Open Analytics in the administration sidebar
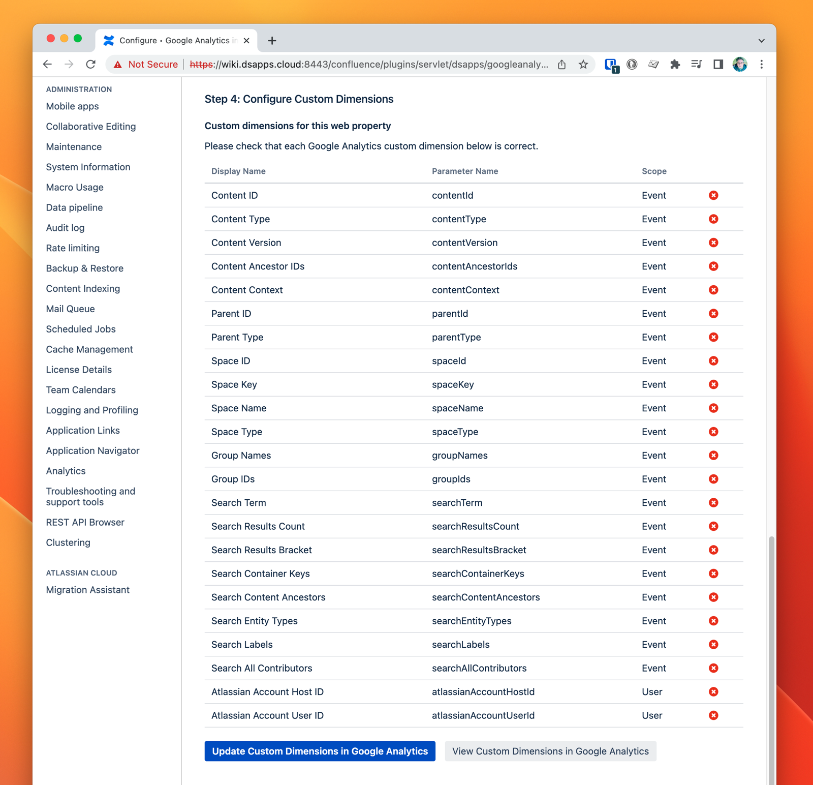The height and width of the screenshot is (785, 813). [66, 471]
